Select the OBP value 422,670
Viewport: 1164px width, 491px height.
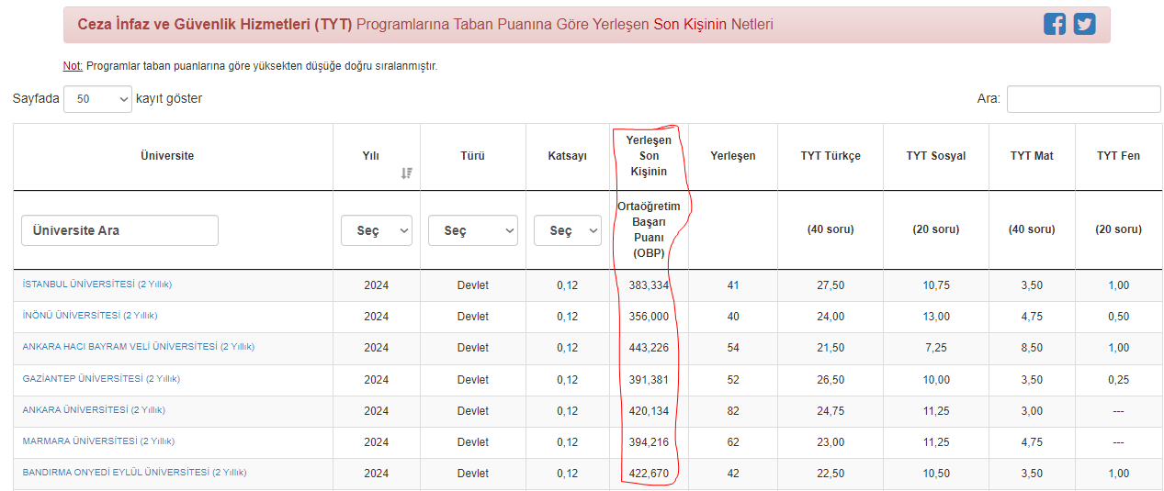pos(649,473)
